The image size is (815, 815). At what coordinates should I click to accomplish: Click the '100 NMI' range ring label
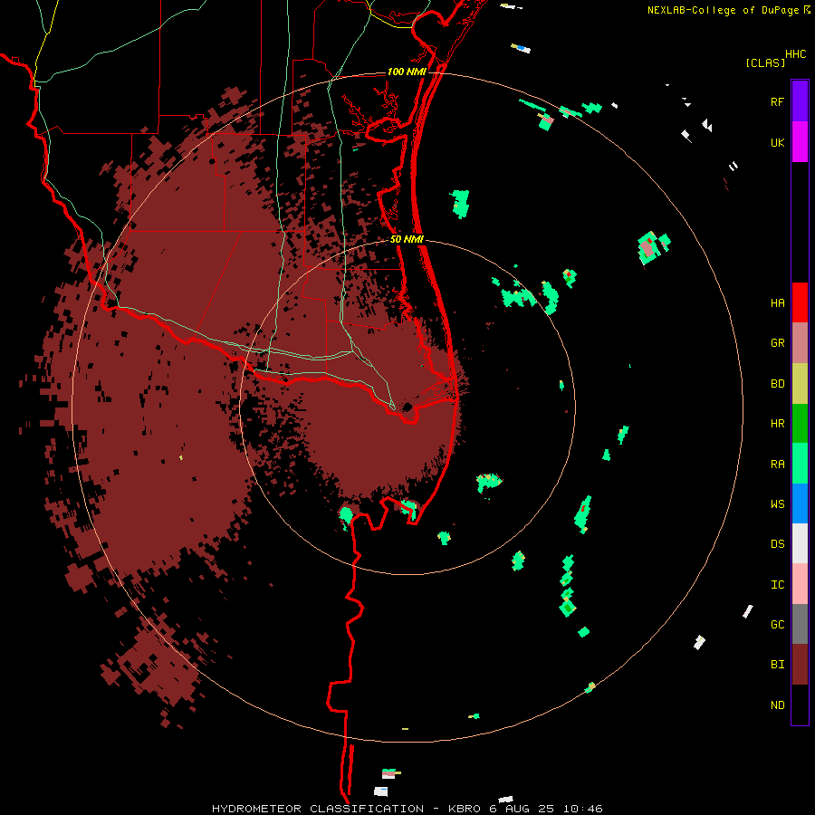pyautogui.click(x=406, y=72)
